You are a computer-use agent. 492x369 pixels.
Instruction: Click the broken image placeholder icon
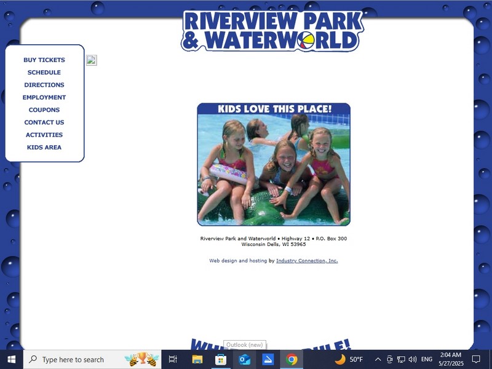[91, 60]
